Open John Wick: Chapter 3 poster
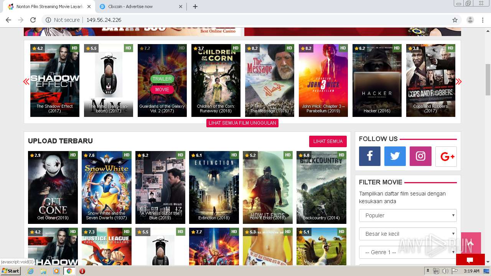 (323, 80)
